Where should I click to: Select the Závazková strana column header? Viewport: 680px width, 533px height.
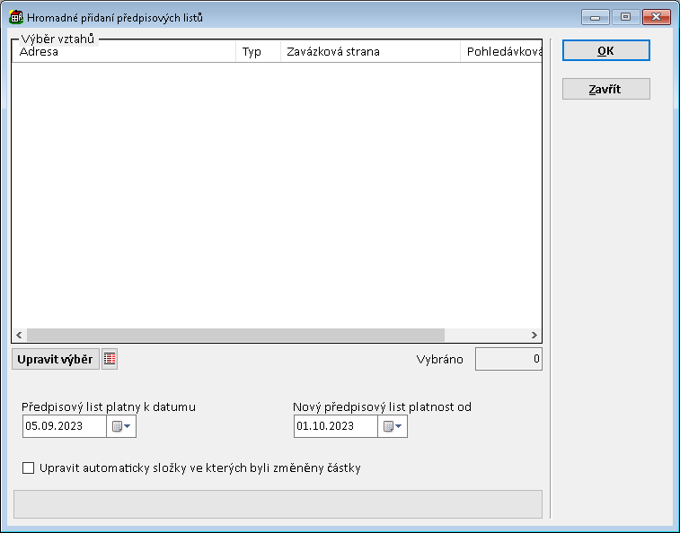[x=370, y=52]
